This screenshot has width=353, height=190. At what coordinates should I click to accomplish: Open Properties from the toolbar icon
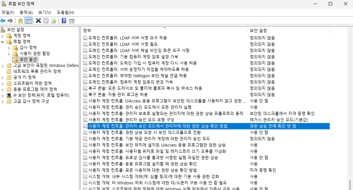pyautogui.click(x=46, y=21)
